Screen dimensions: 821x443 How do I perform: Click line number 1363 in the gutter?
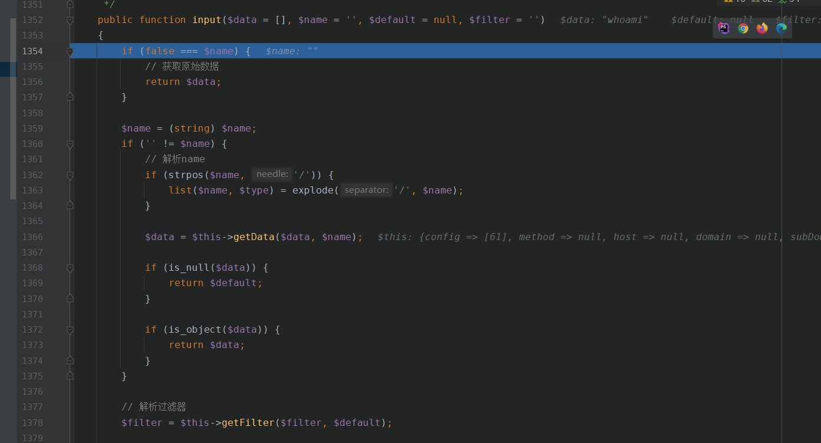point(32,190)
